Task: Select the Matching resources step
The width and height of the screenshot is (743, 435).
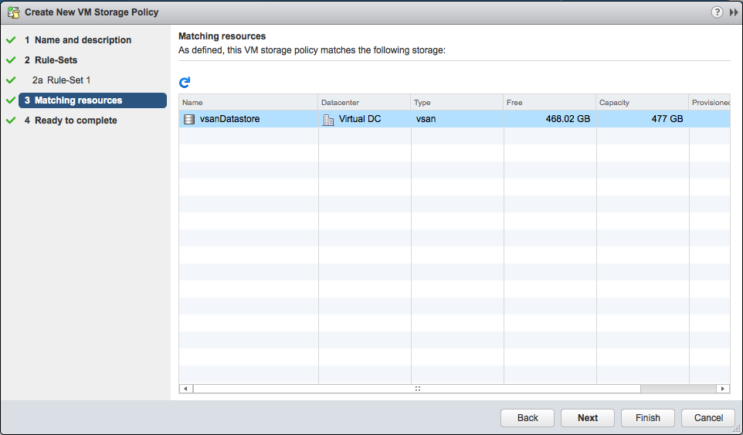Action: click(x=78, y=100)
